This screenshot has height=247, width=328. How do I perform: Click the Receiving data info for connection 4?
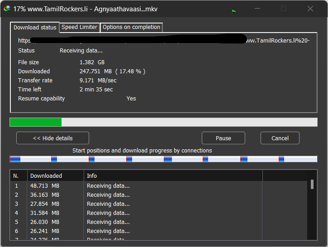tap(108, 213)
